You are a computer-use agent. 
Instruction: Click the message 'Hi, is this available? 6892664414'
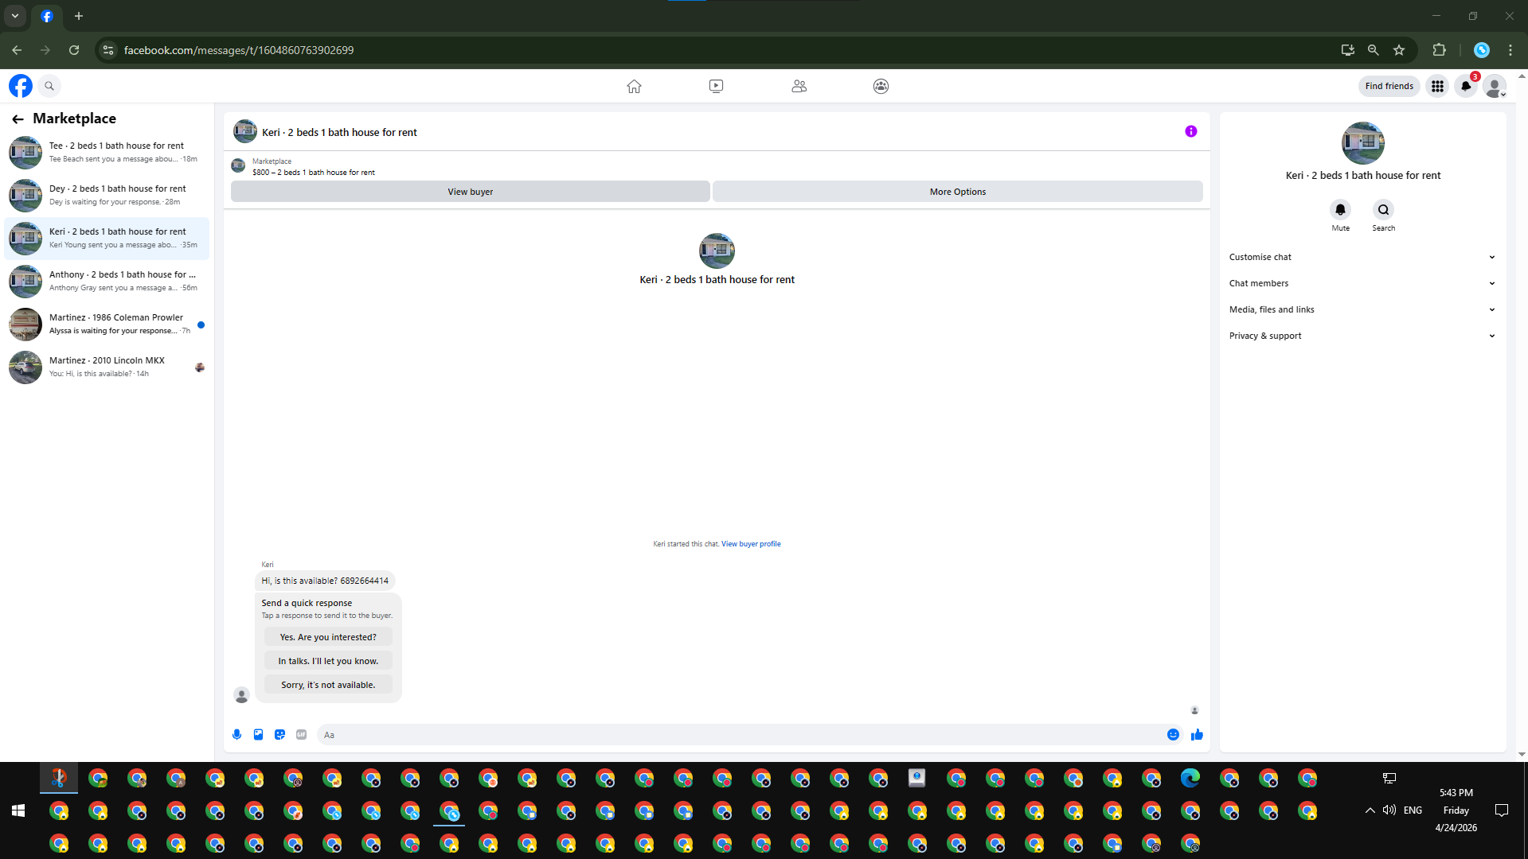[325, 581]
